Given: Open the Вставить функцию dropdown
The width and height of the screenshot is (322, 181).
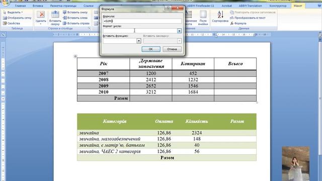Looking at the screenshot, I should 139,41.
